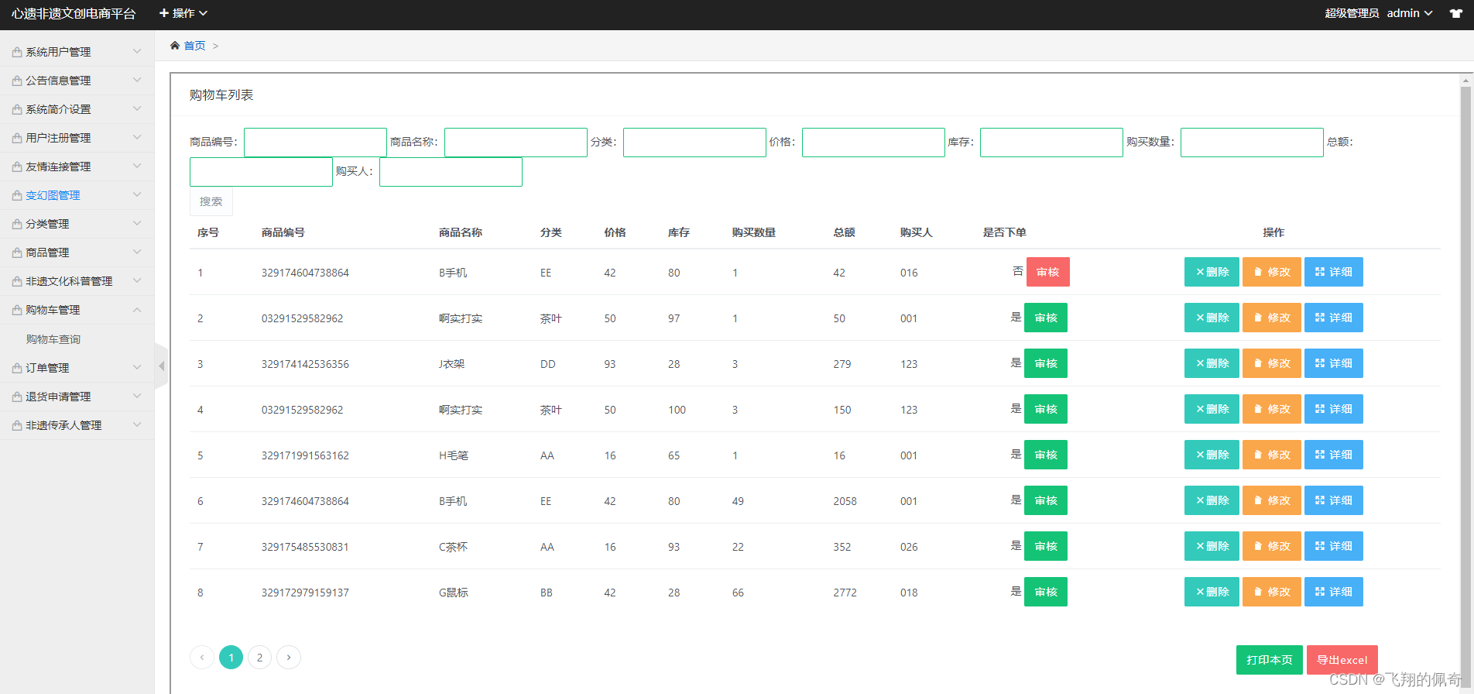Image resolution: width=1474 pixels, height=694 pixels.
Task: Open the admin user dropdown
Action: [1410, 13]
